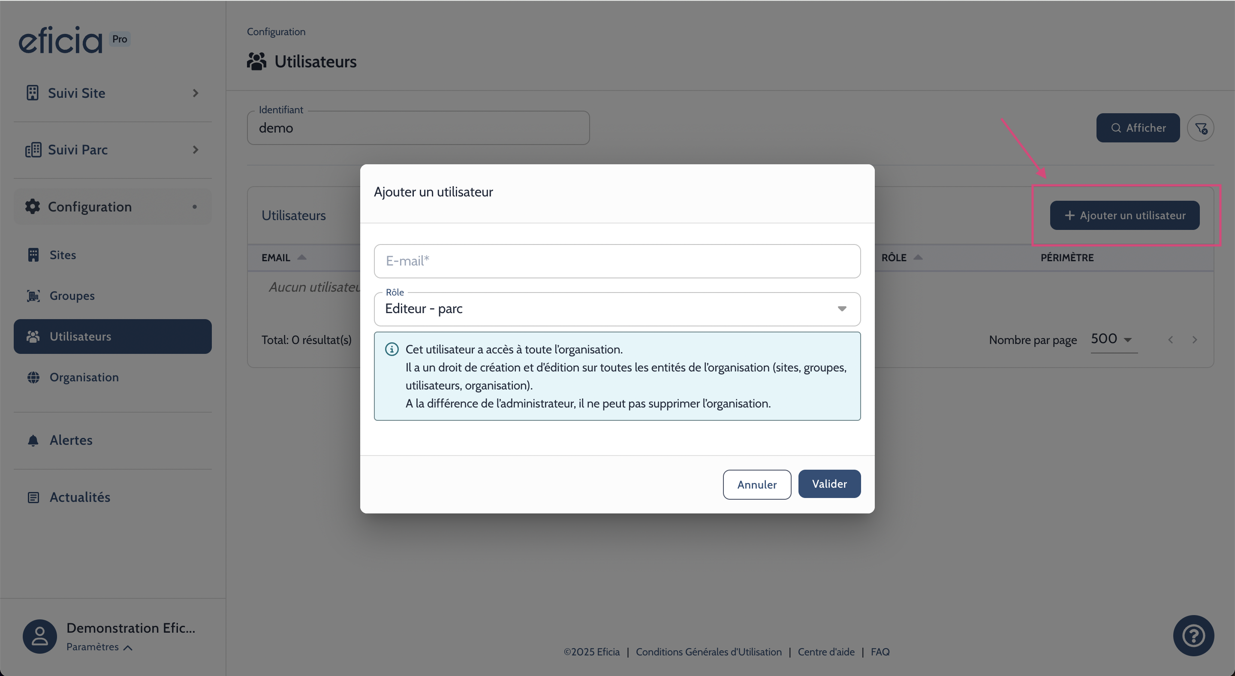
Task: Expand the Suivi Site menu chevron
Action: click(195, 93)
